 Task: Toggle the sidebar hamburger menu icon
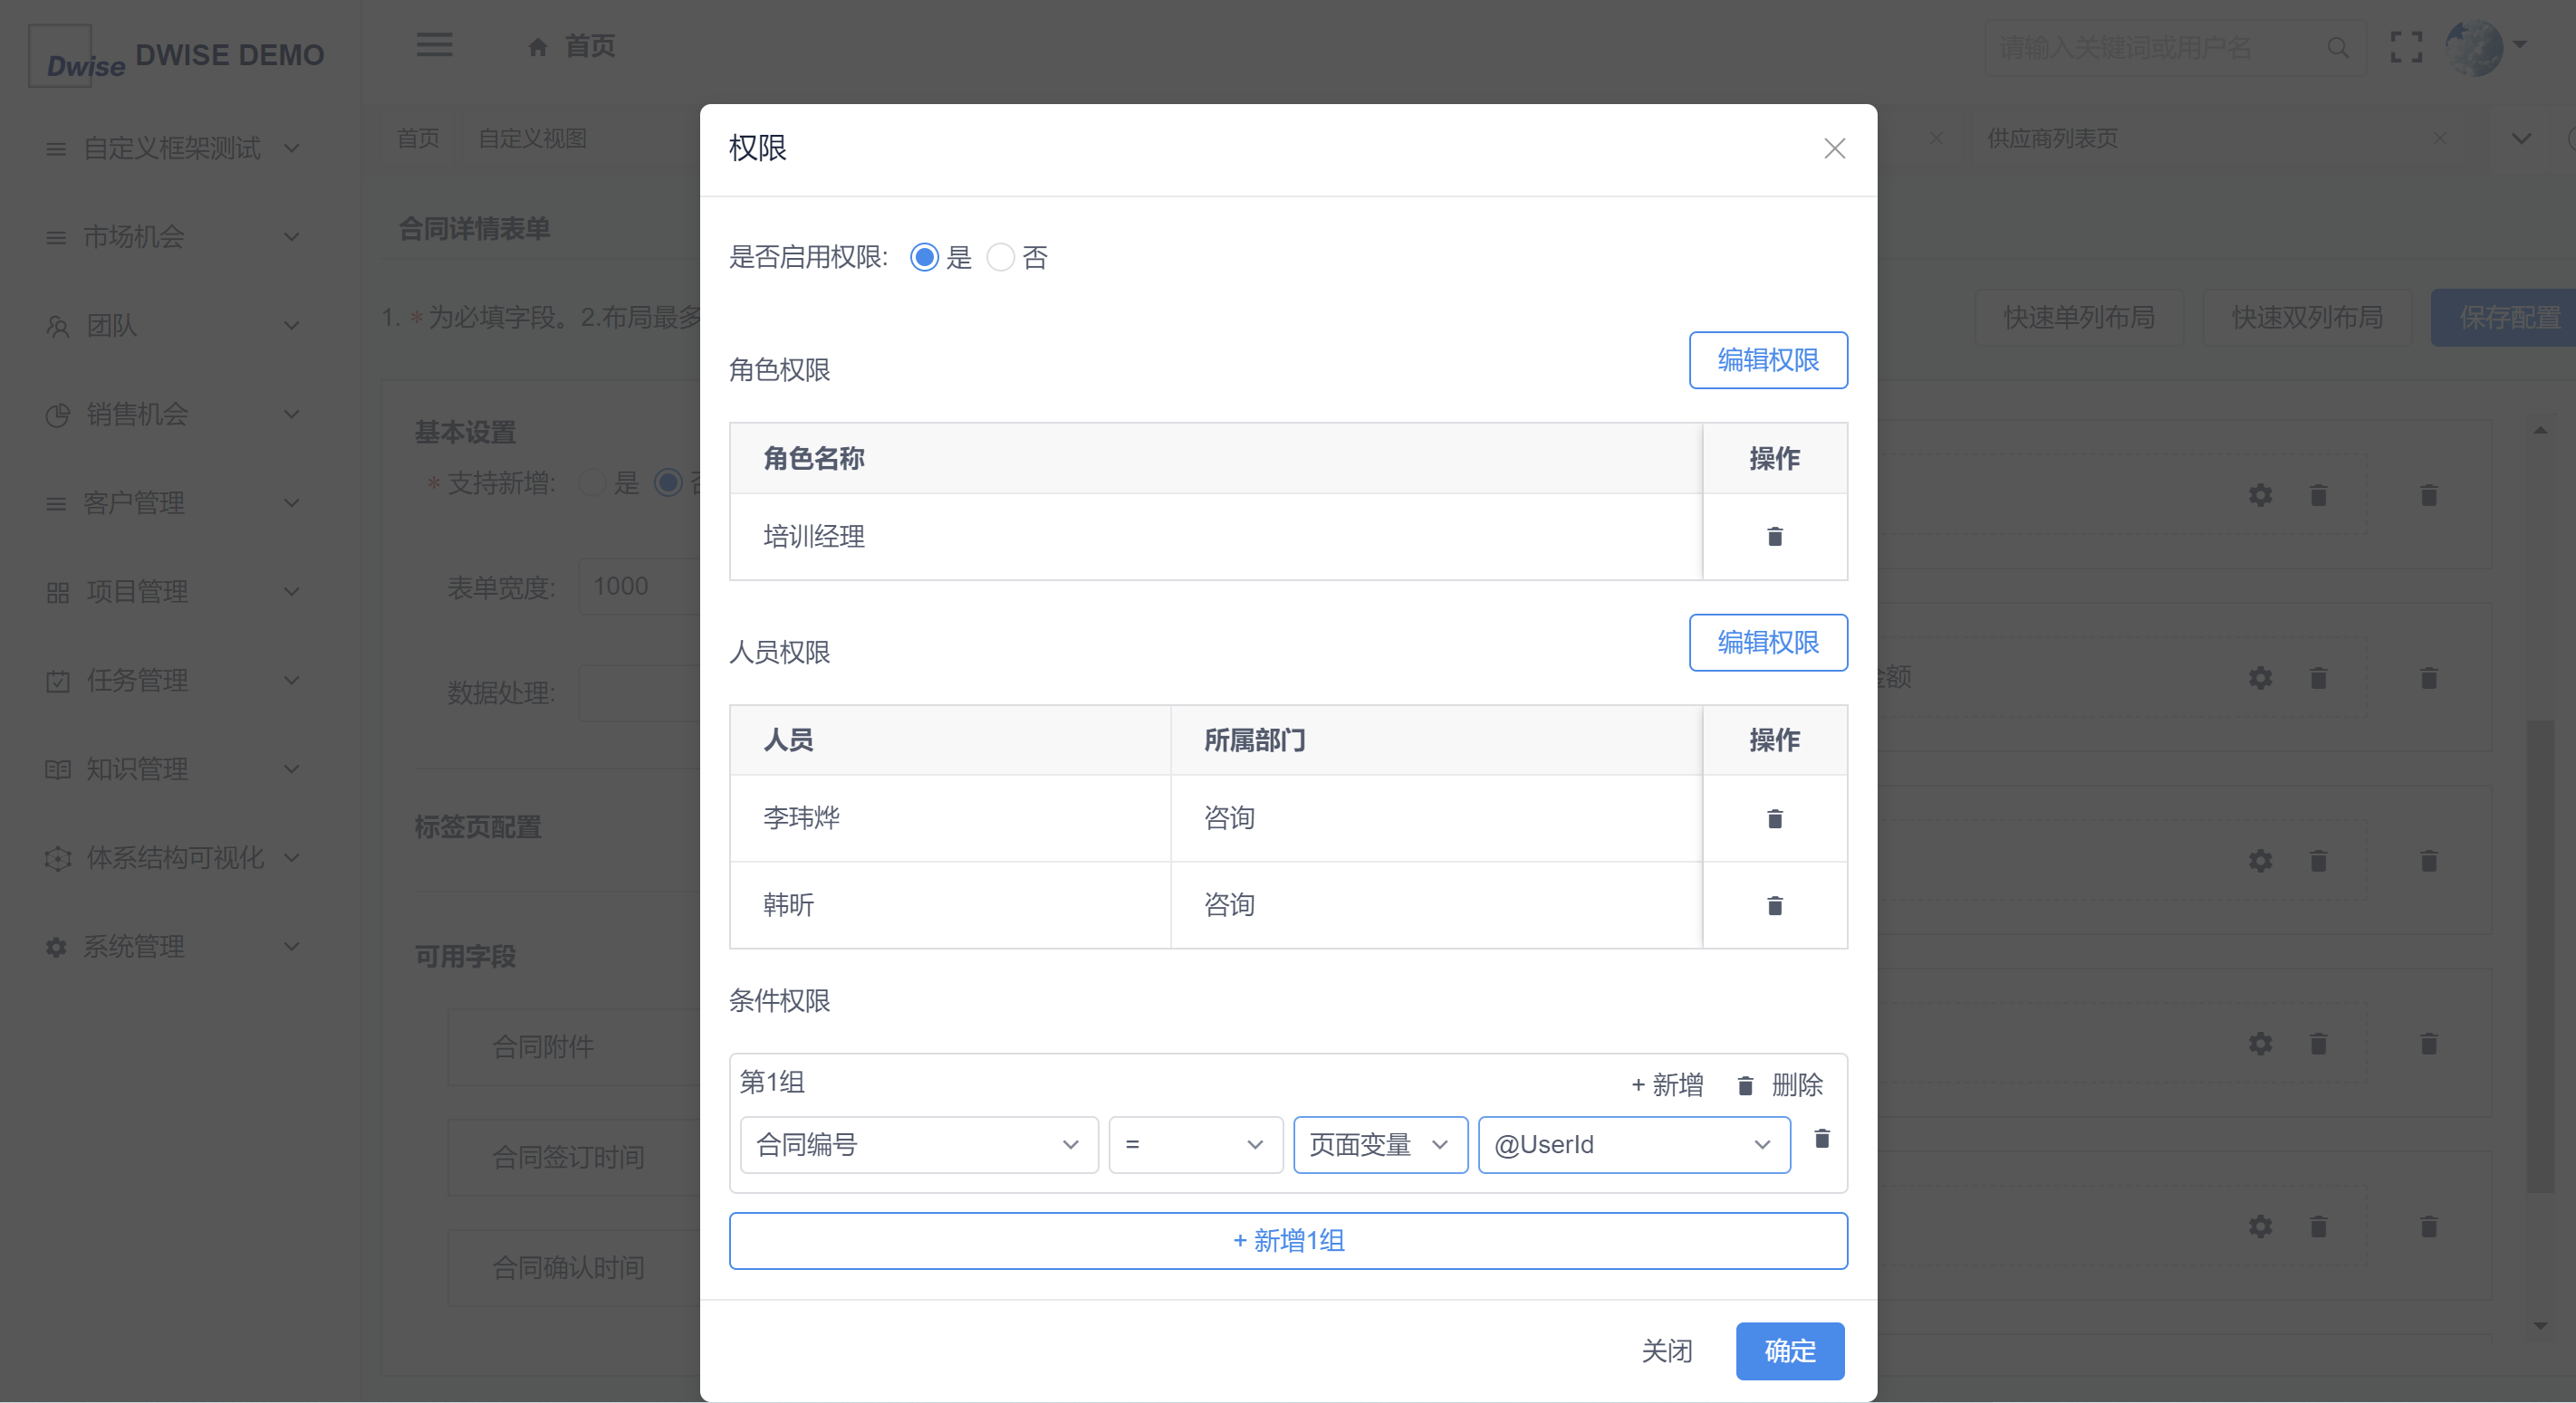coord(434,45)
